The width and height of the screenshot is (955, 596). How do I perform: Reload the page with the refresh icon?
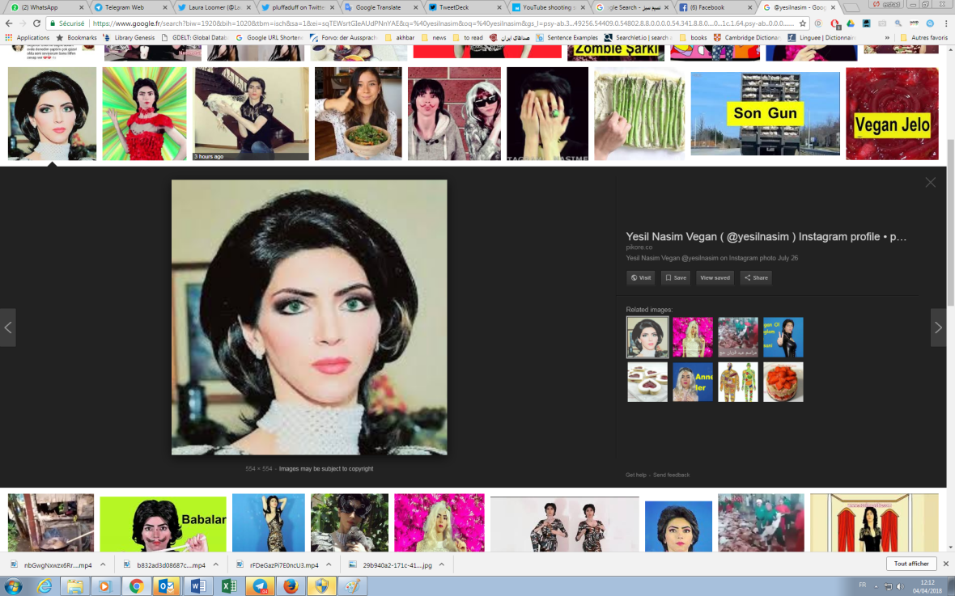point(36,23)
